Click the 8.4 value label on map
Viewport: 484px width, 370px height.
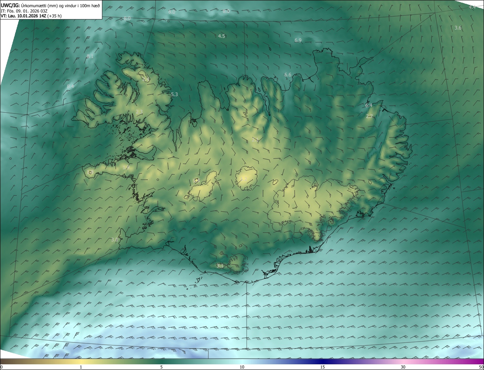(70, 87)
